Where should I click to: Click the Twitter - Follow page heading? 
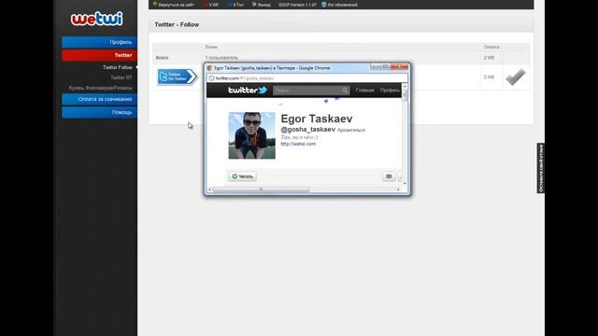(177, 25)
